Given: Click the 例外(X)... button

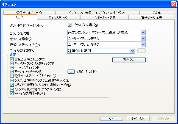Looking at the screenshot, I should click(129, 60).
